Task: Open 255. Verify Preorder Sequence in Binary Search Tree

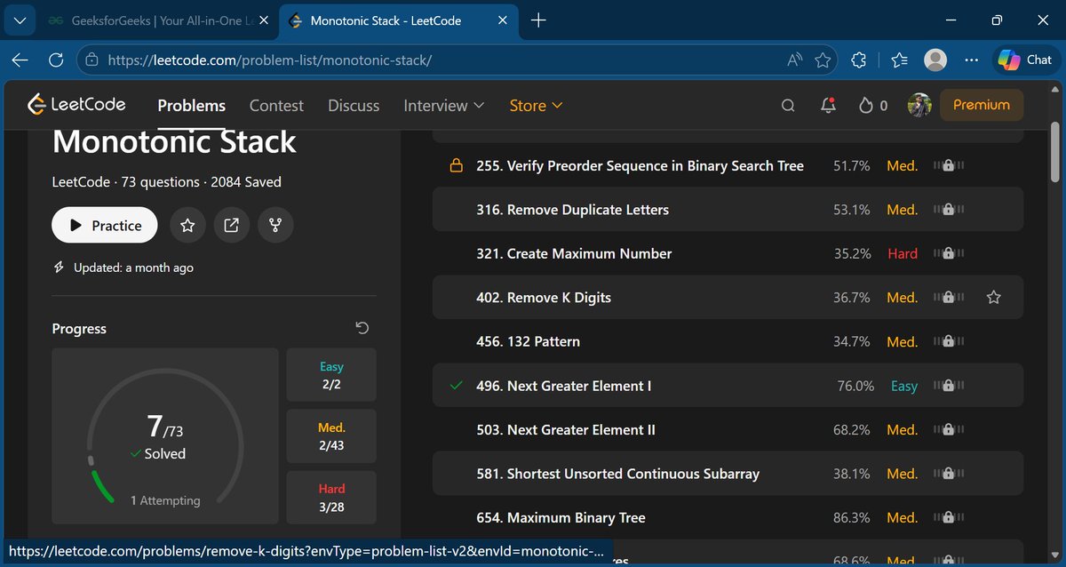Action: point(640,165)
